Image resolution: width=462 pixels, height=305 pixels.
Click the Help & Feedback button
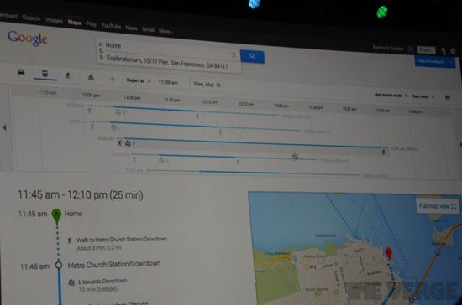pyautogui.click(x=434, y=62)
